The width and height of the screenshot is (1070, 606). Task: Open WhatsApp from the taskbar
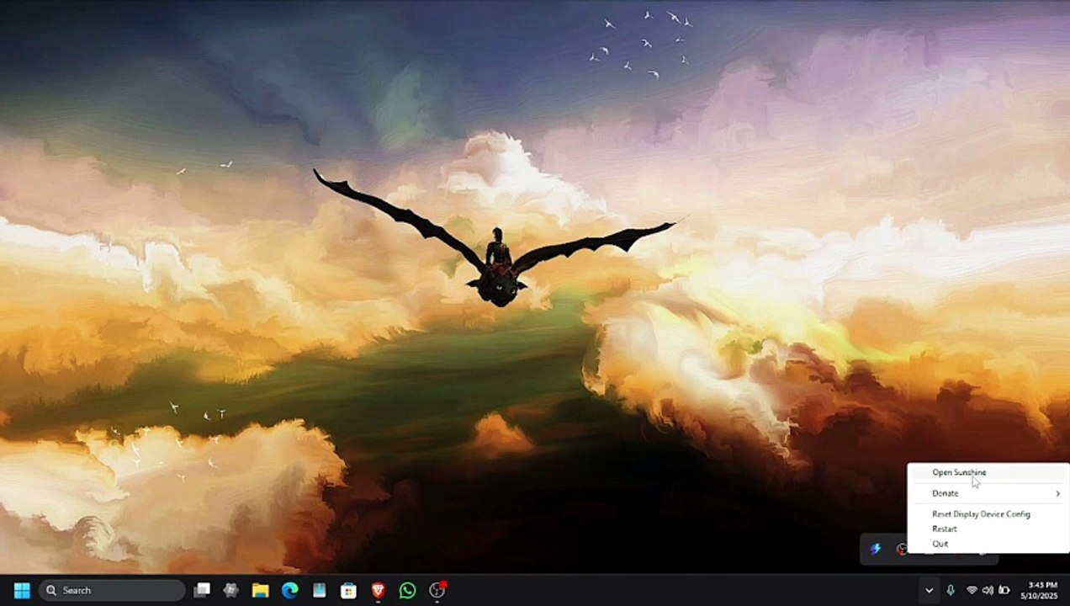(407, 590)
